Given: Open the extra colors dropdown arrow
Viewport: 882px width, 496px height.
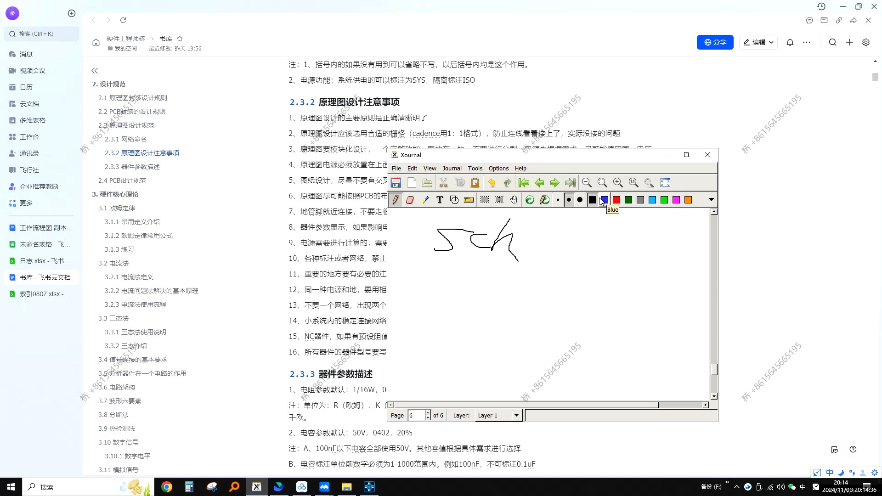Looking at the screenshot, I should click(711, 200).
